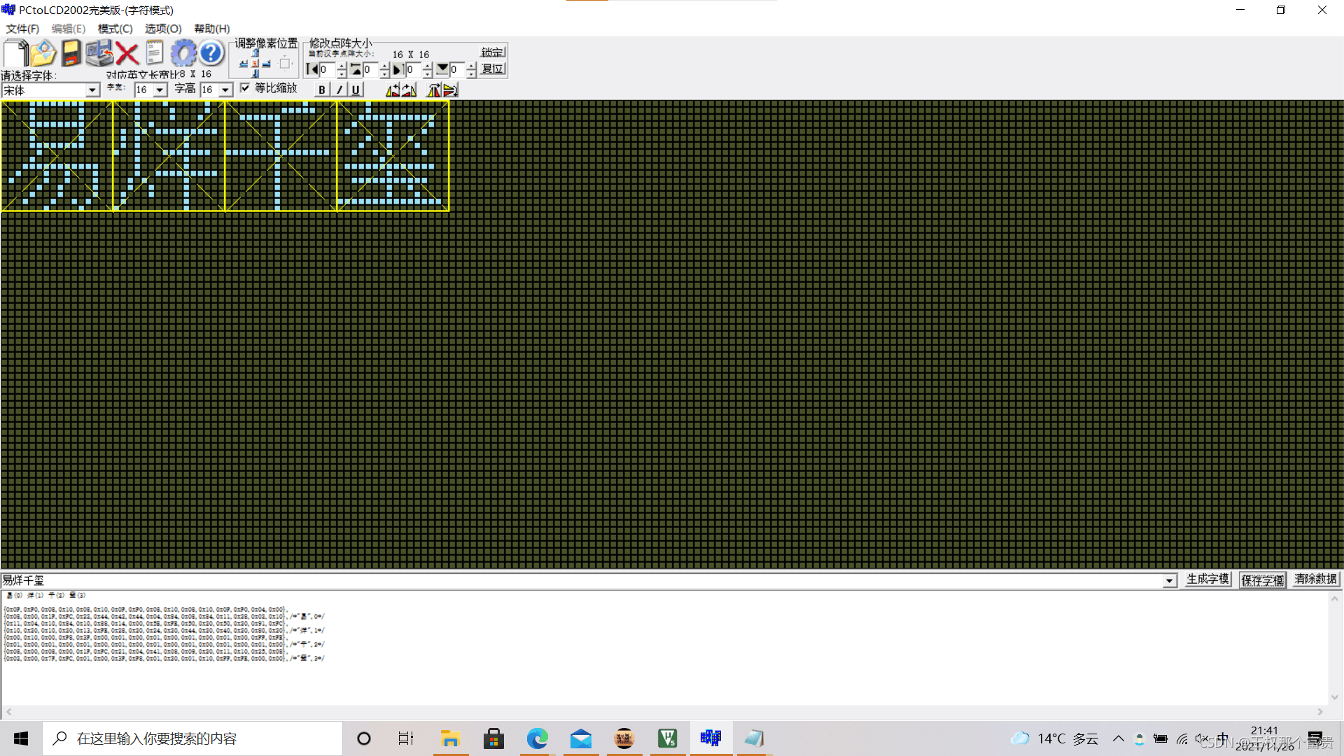Open the 模式(C) menu

tap(115, 29)
